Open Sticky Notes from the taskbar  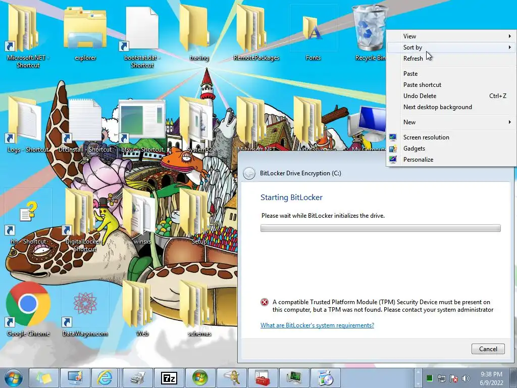(x=44, y=378)
